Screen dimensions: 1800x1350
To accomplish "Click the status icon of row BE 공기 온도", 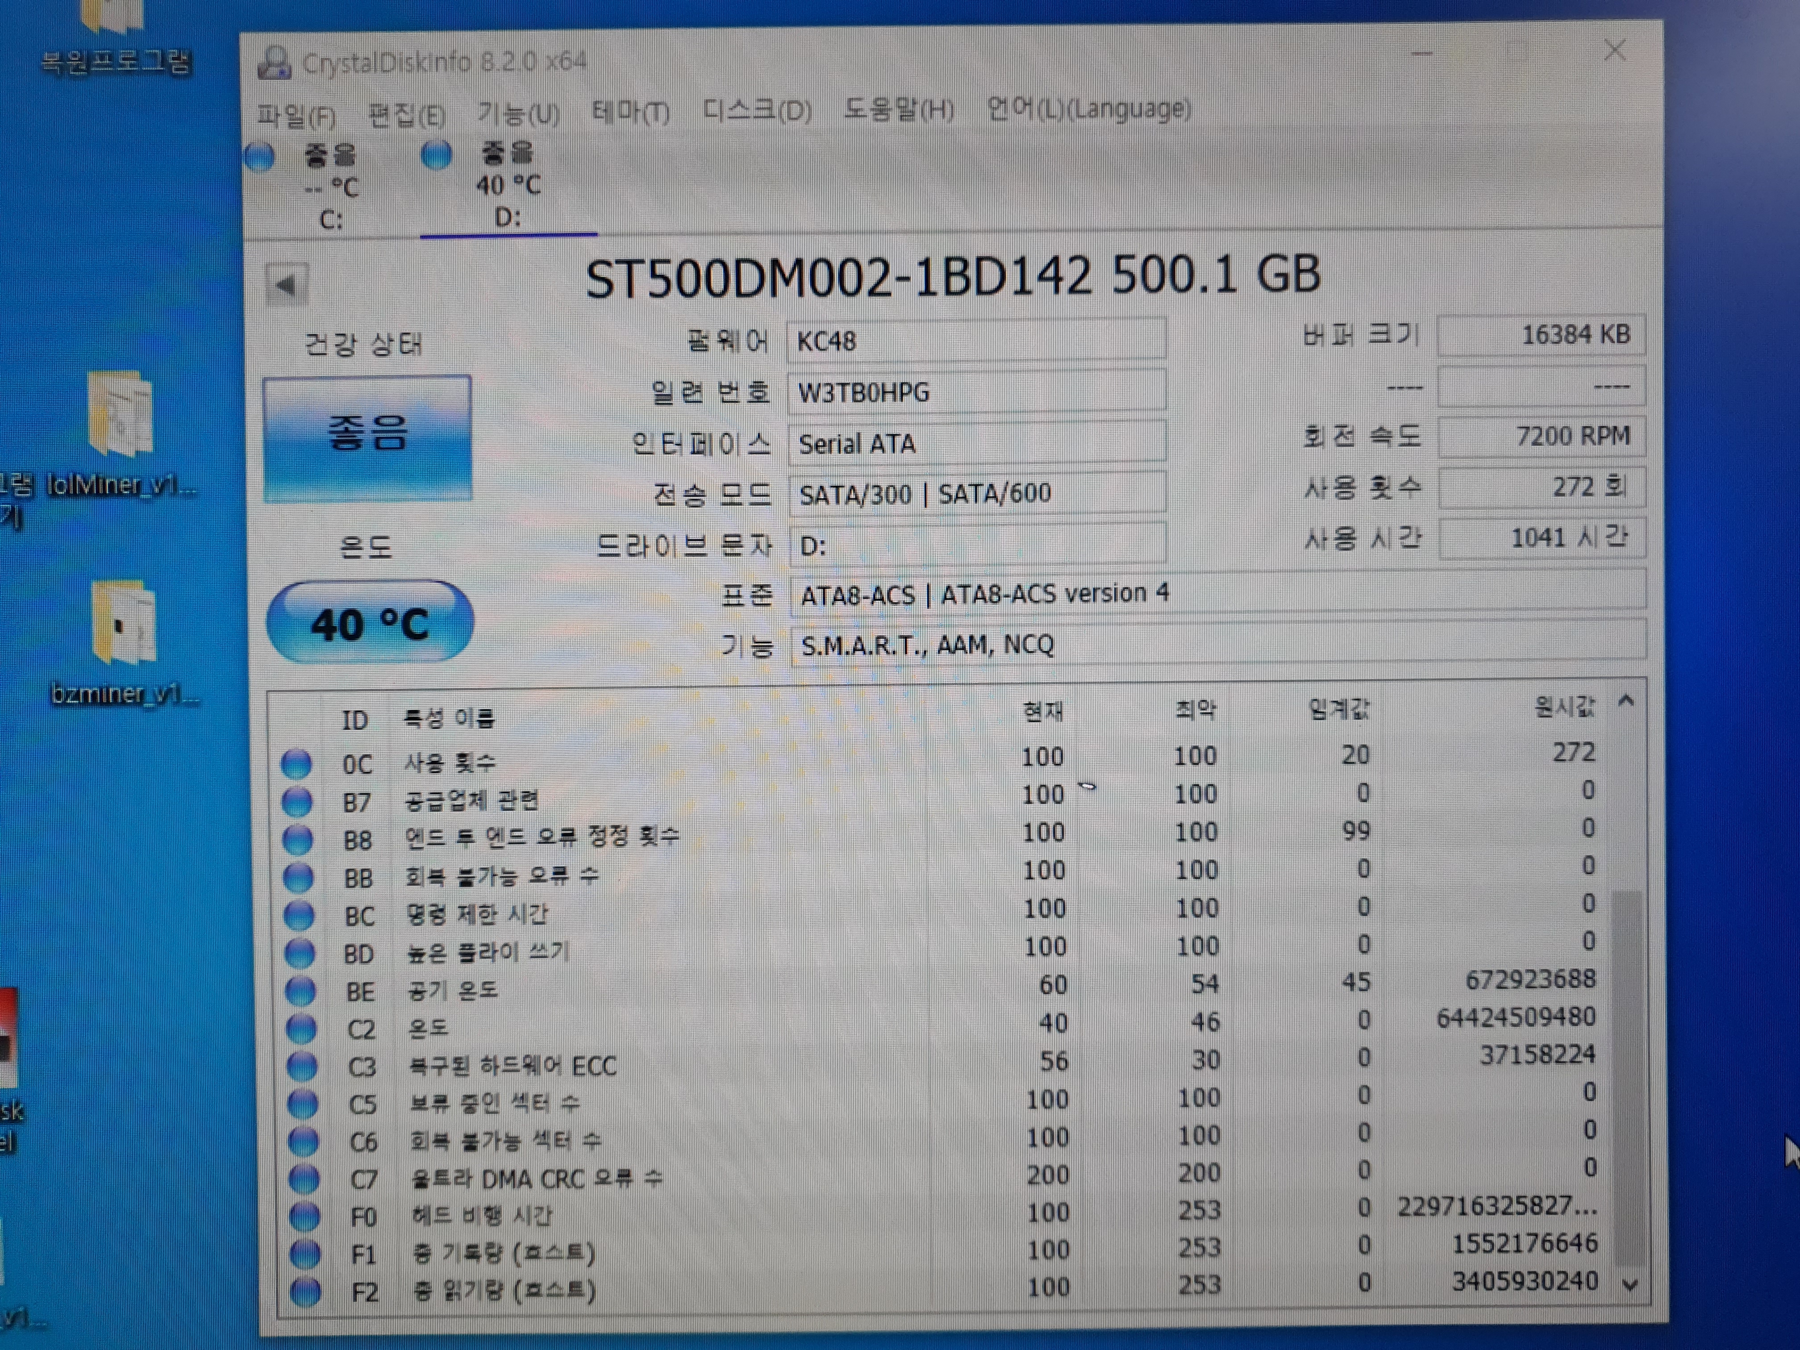I will (301, 991).
